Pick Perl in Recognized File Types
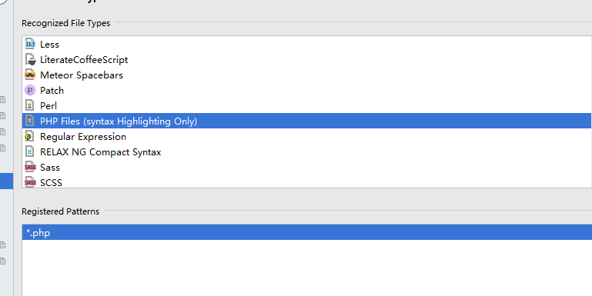This screenshot has width=592, height=296. tap(306, 105)
